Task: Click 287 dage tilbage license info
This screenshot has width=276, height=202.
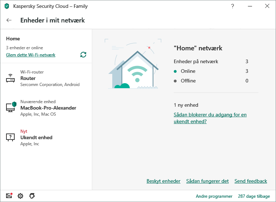Action: [x=254, y=196]
